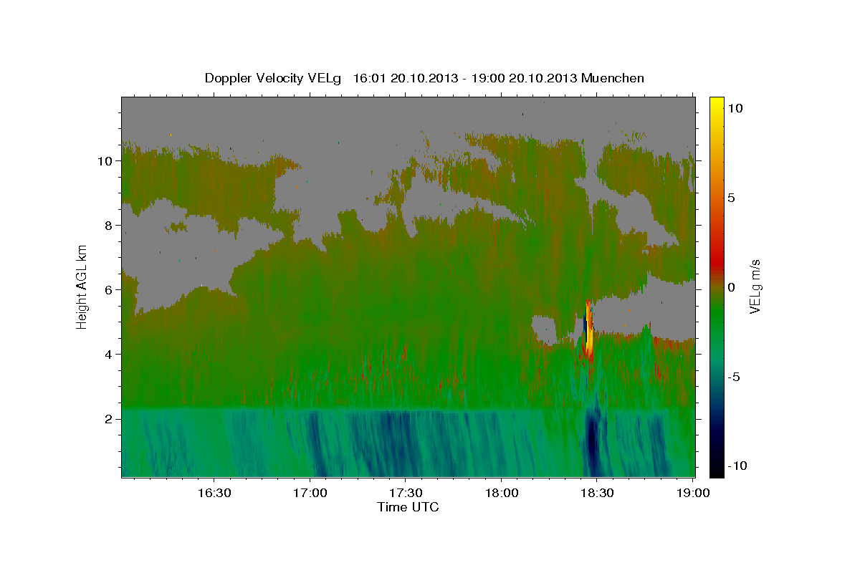Click the 19:00 time tick label

pos(692,493)
